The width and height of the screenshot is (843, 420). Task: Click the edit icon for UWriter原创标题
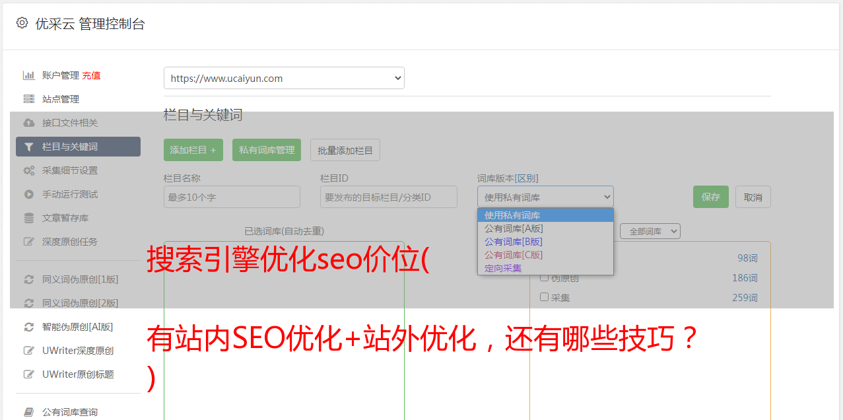click(28, 374)
